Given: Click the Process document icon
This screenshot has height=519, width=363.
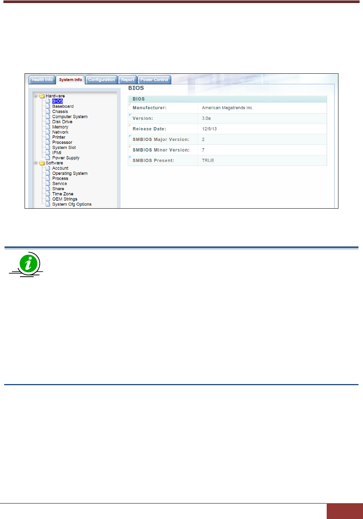Looking at the screenshot, I should [48, 178].
